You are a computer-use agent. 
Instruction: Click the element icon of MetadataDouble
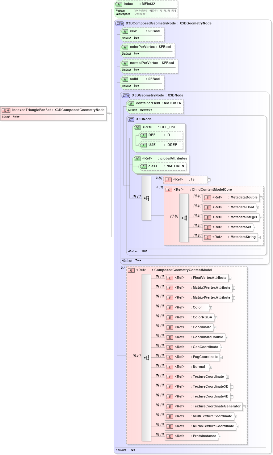tap(208, 198)
